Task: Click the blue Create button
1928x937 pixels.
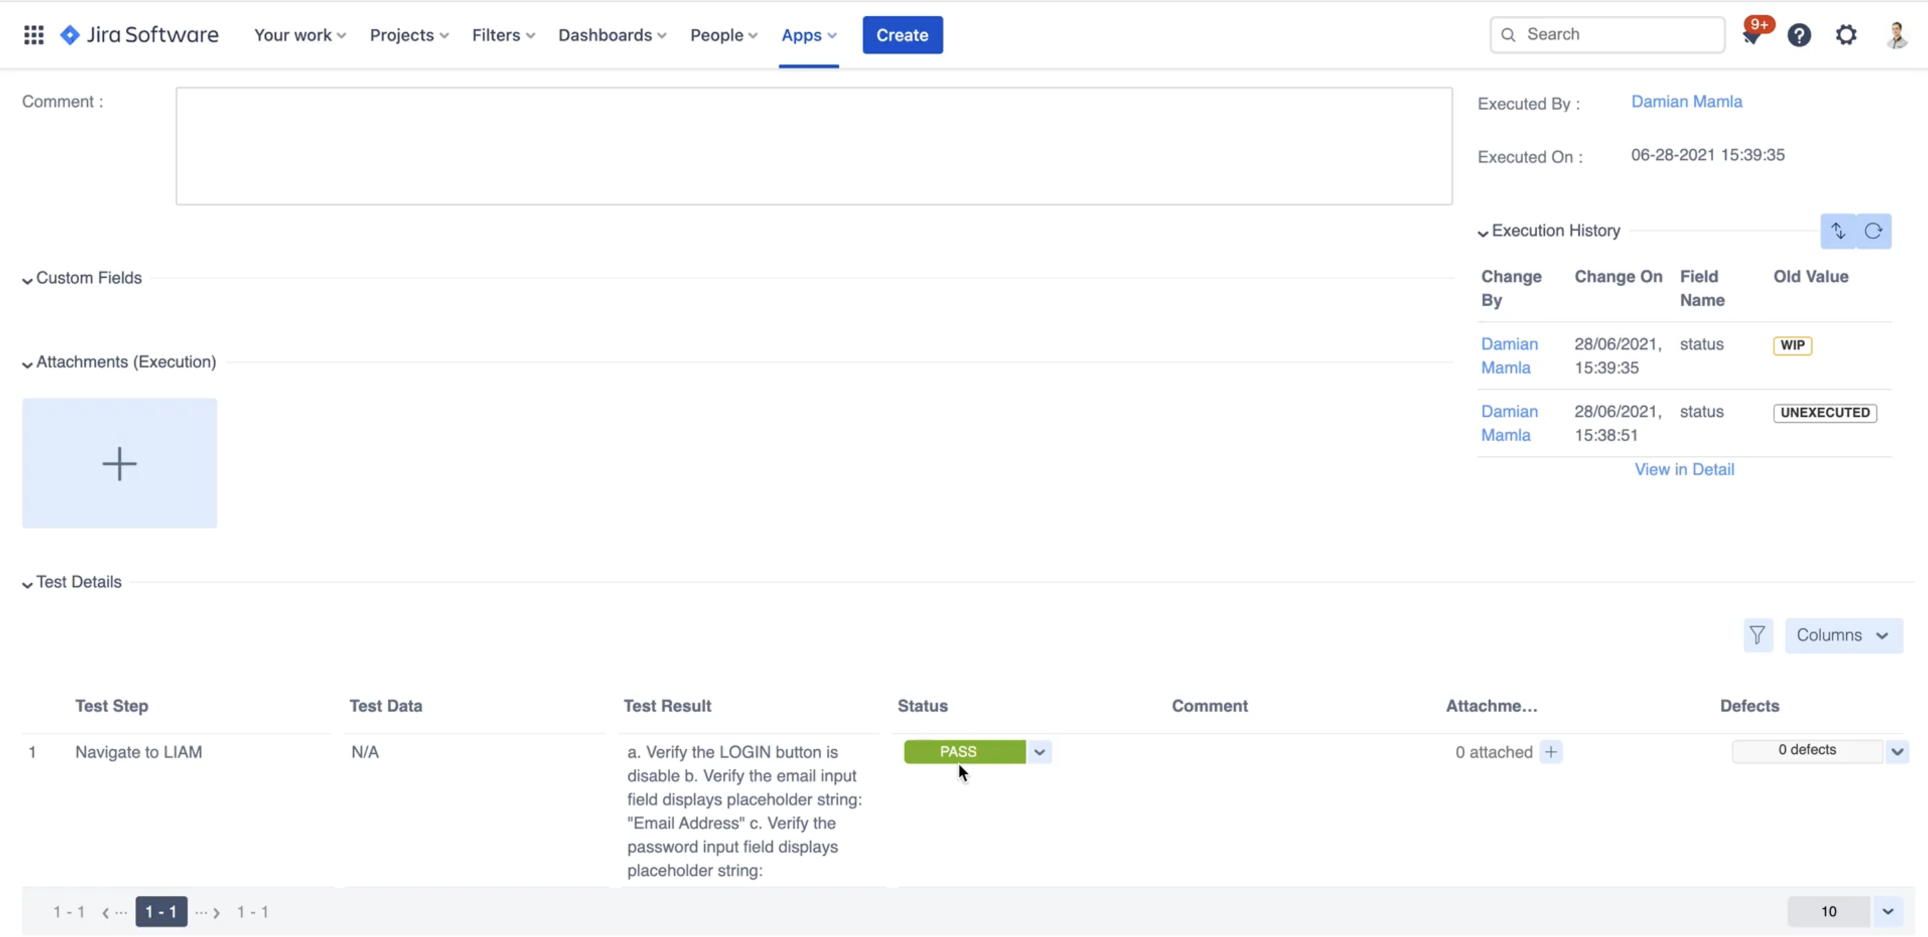Action: (902, 35)
